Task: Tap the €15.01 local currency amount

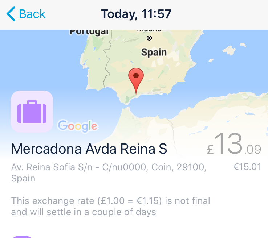Action: coord(247,167)
